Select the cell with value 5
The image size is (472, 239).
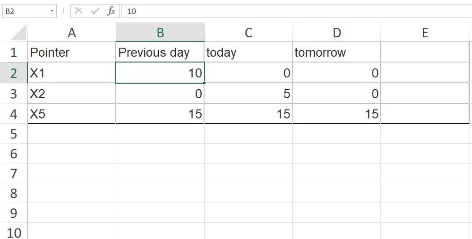tap(248, 94)
